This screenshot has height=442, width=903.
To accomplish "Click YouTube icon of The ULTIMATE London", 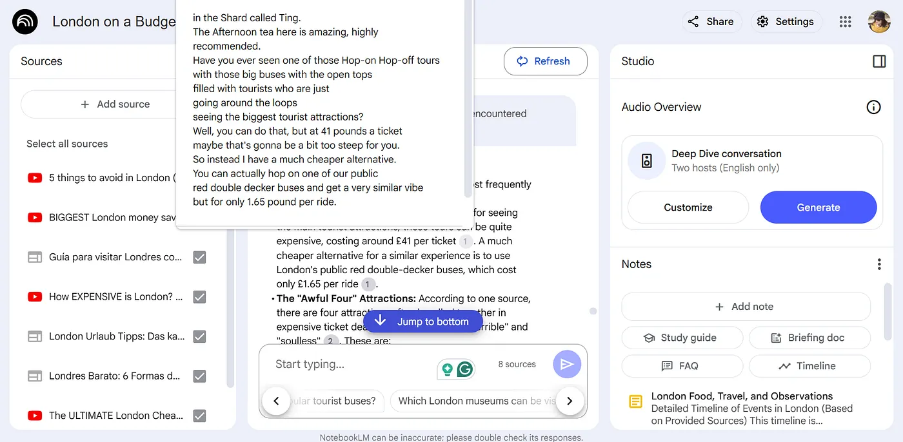I will point(35,416).
